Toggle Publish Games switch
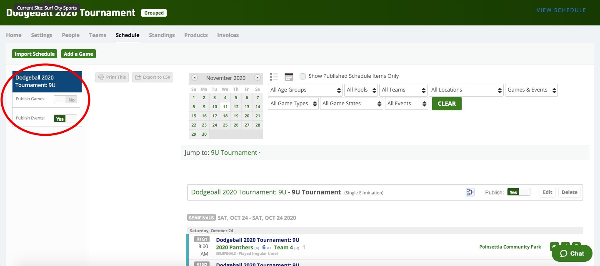Image resolution: width=600 pixels, height=266 pixels. pyautogui.click(x=65, y=99)
